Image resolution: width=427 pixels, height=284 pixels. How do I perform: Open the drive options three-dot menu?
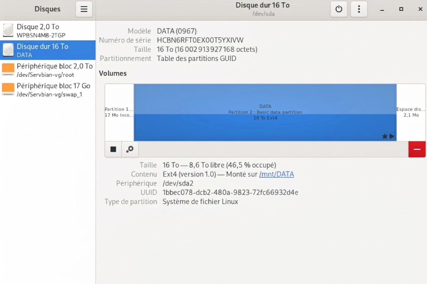(x=359, y=9)
